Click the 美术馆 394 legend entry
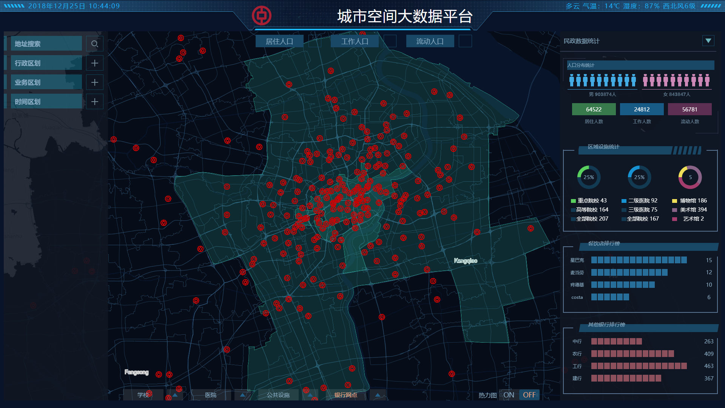 690,210
